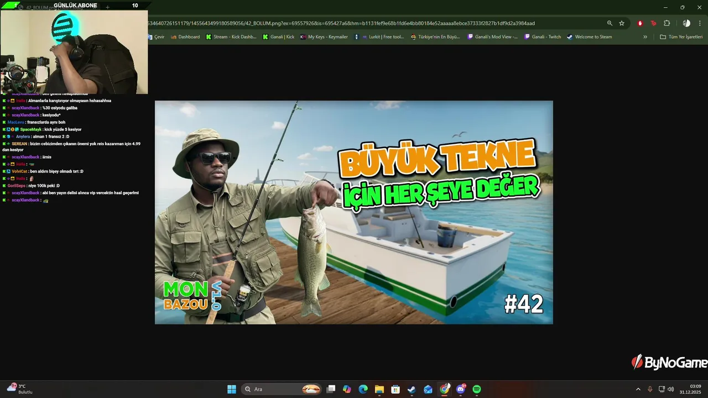
Task: Open the network tray icon
Action: [x=662, y=389]
